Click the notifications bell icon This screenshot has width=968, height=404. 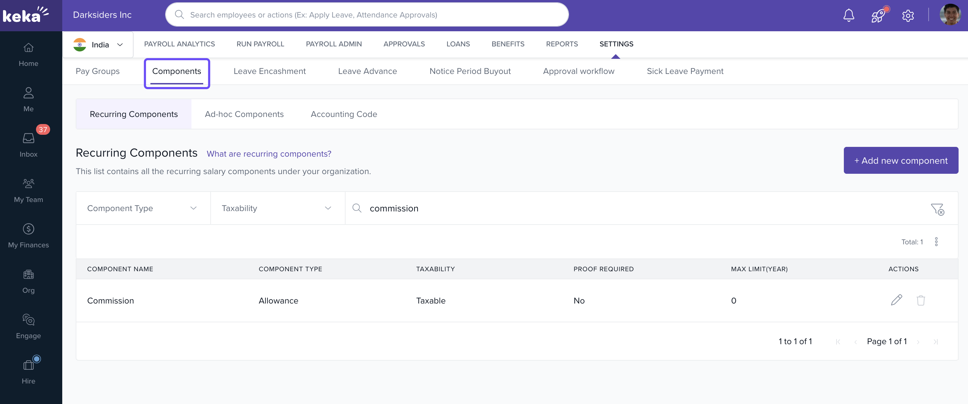pos(849,15)
